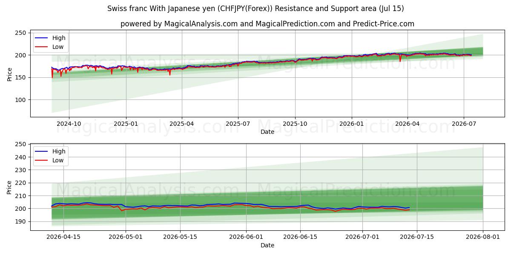
Task: Click the blue High legend line in bottom chart
Action: click(42, 152)
